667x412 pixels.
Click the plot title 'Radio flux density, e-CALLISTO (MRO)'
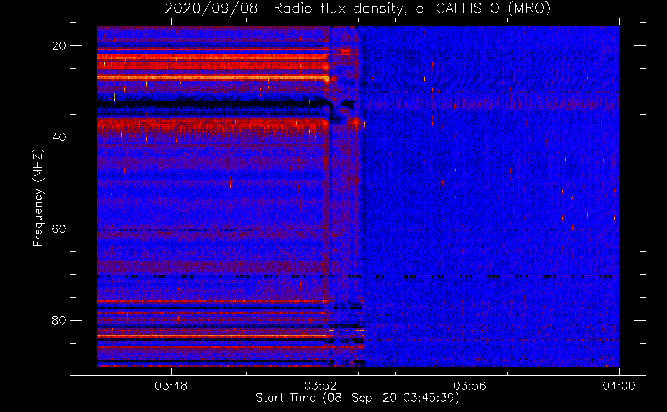click(x=411, y=8)
